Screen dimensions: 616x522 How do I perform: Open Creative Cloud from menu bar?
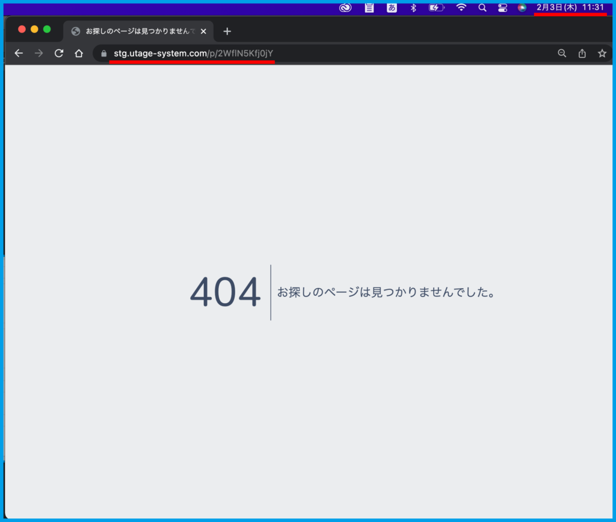(x=345, y=7)
